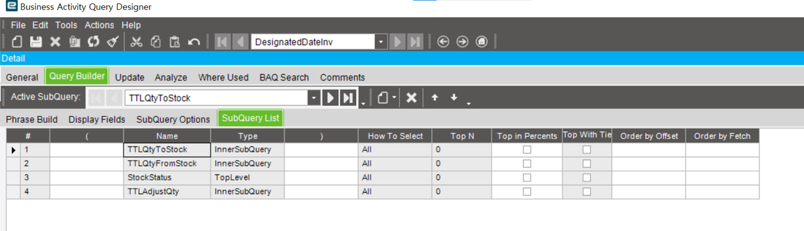Sort by the Name column header
Image resolution: width=804 pixels, height=231 pixels.
[x=167, y=136]
